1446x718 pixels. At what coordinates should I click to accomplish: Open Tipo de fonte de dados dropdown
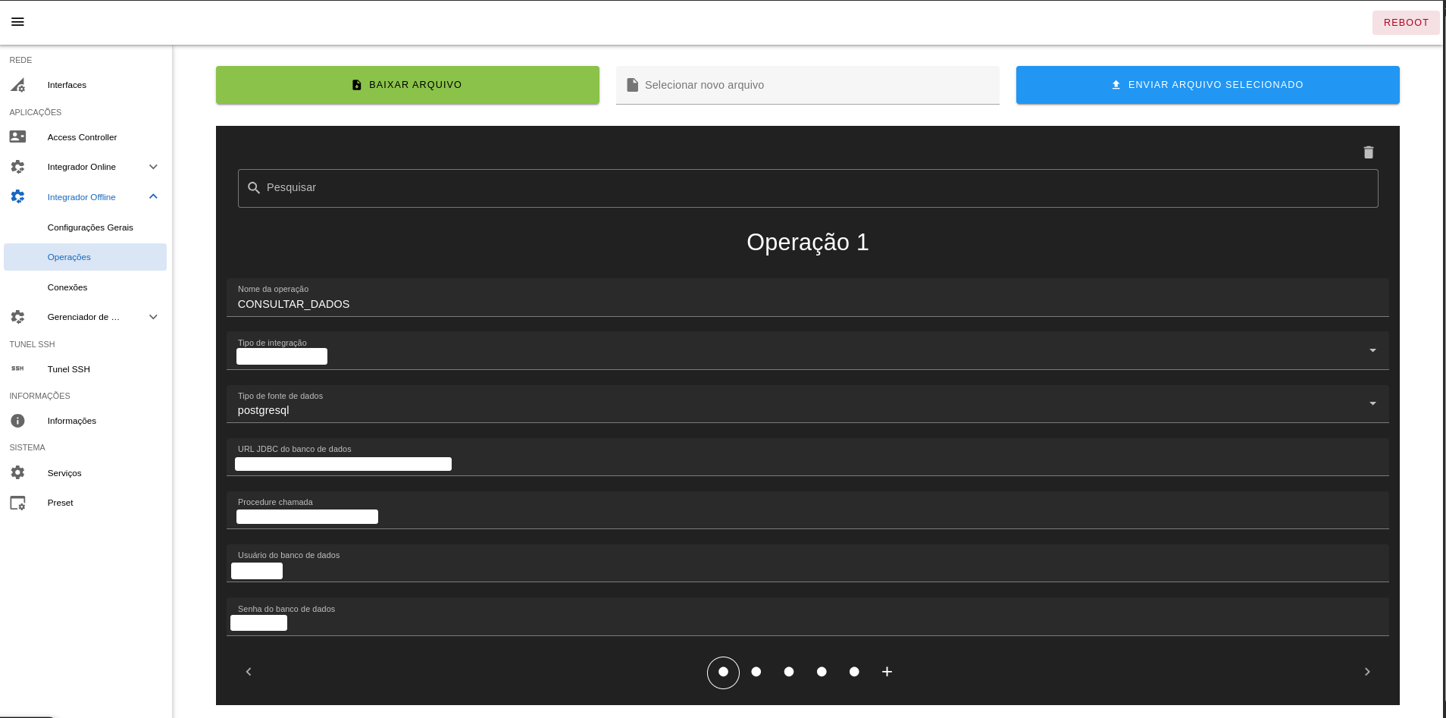coord(808,403)
